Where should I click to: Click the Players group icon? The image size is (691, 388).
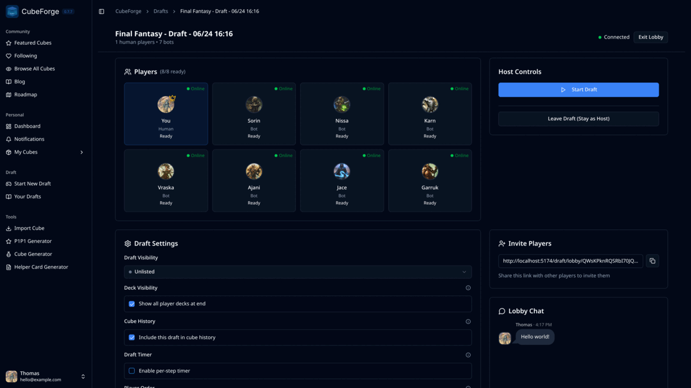click(128, 72)
